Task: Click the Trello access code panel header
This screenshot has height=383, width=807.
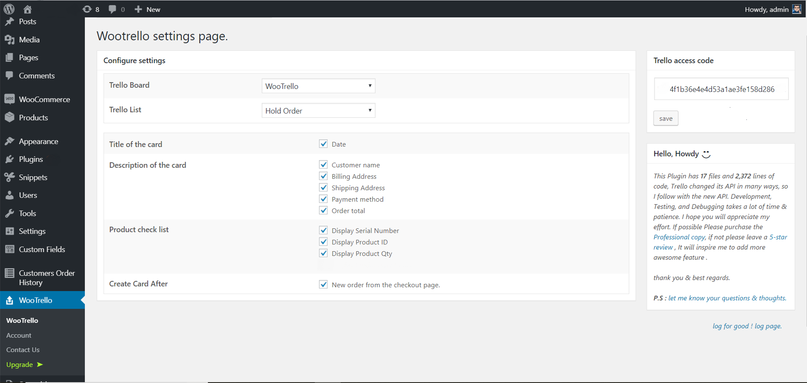Action: point(721,61)
